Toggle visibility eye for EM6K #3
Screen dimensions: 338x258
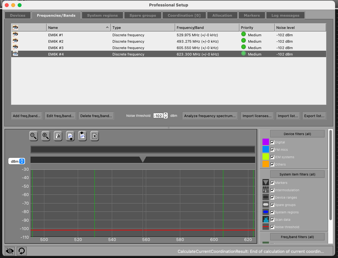point(15,47)
